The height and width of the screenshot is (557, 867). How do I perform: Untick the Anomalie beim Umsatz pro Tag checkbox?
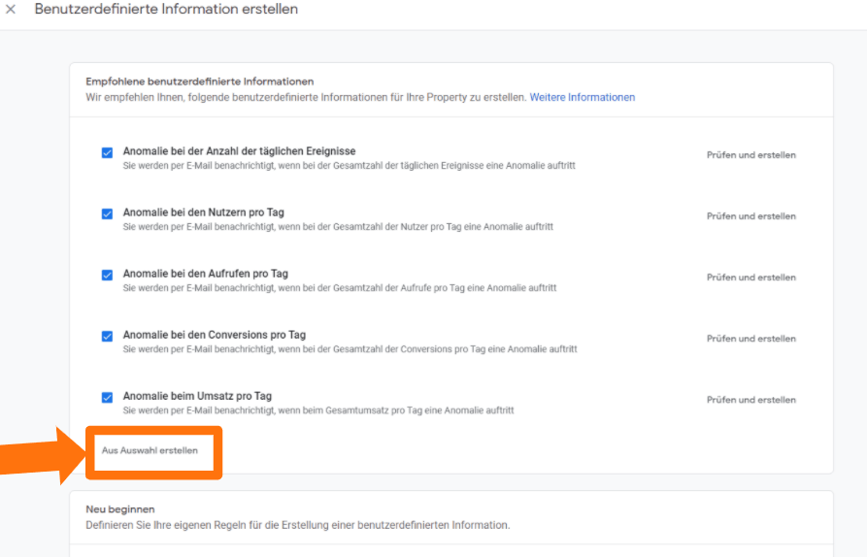tap(107, 397)
